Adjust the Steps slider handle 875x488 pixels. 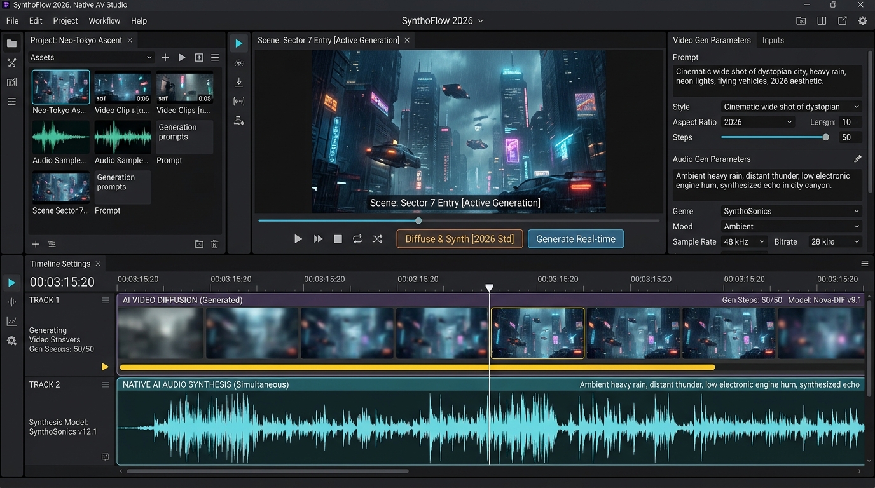point(825,137)
